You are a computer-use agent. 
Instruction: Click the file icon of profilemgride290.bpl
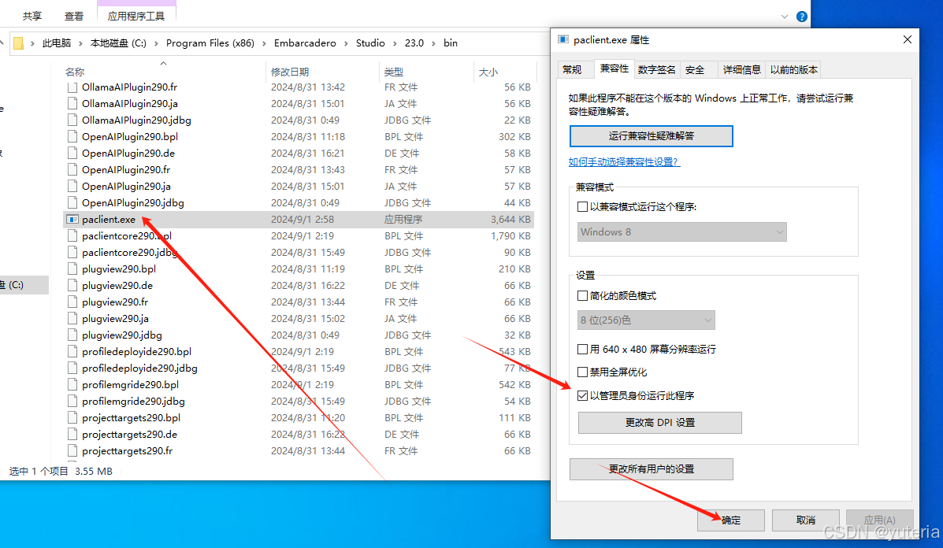click(72, 384)
